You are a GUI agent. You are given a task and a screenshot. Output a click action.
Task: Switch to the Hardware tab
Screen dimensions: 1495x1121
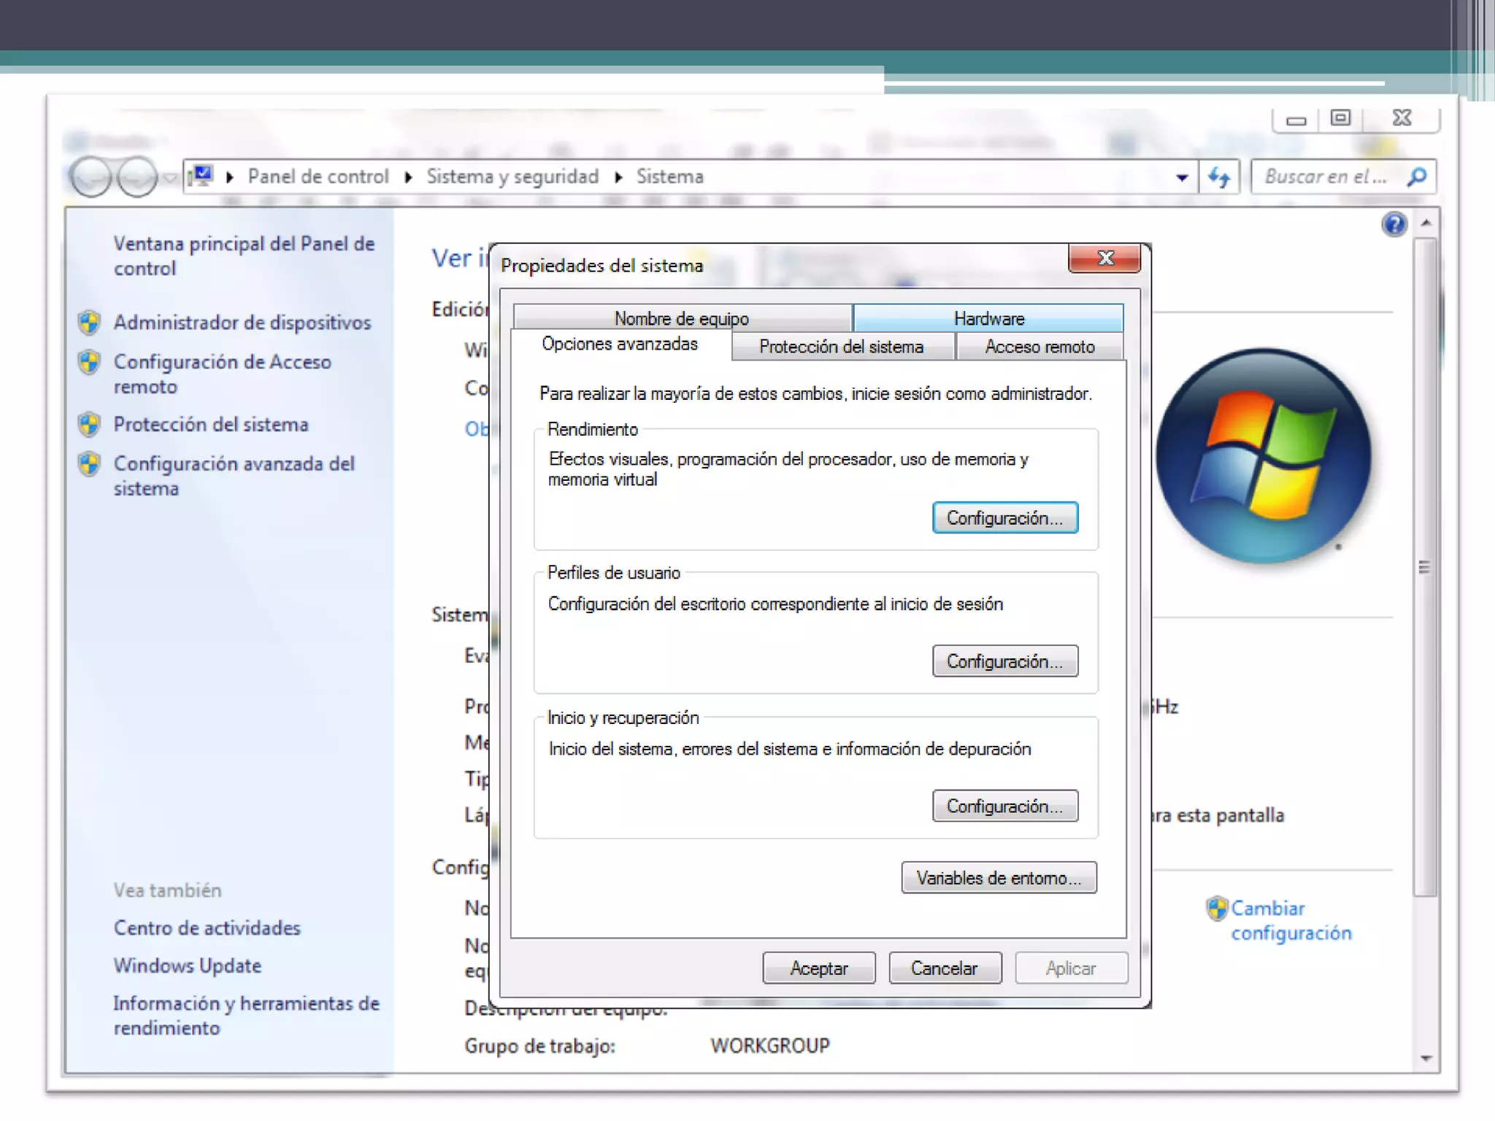point(988,319)
